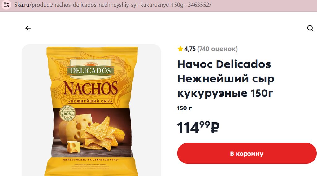
Task: Open site information icon in address bar
Action: pos(6,5)
